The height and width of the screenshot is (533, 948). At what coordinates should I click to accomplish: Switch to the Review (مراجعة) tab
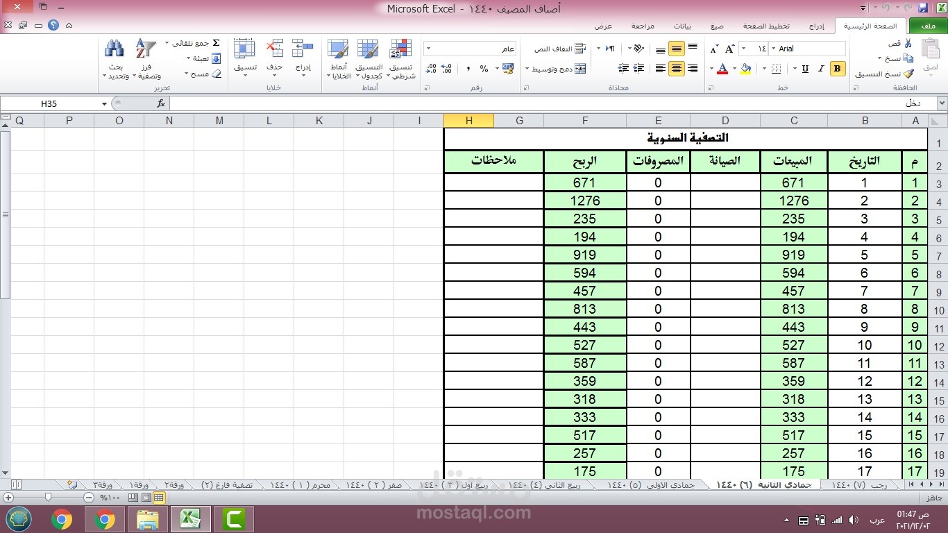pyautogui.click(x=643, y=26)
